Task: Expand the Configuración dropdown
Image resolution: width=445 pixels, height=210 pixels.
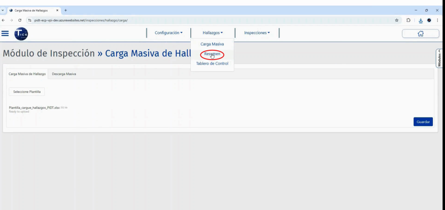Action: 169,33
